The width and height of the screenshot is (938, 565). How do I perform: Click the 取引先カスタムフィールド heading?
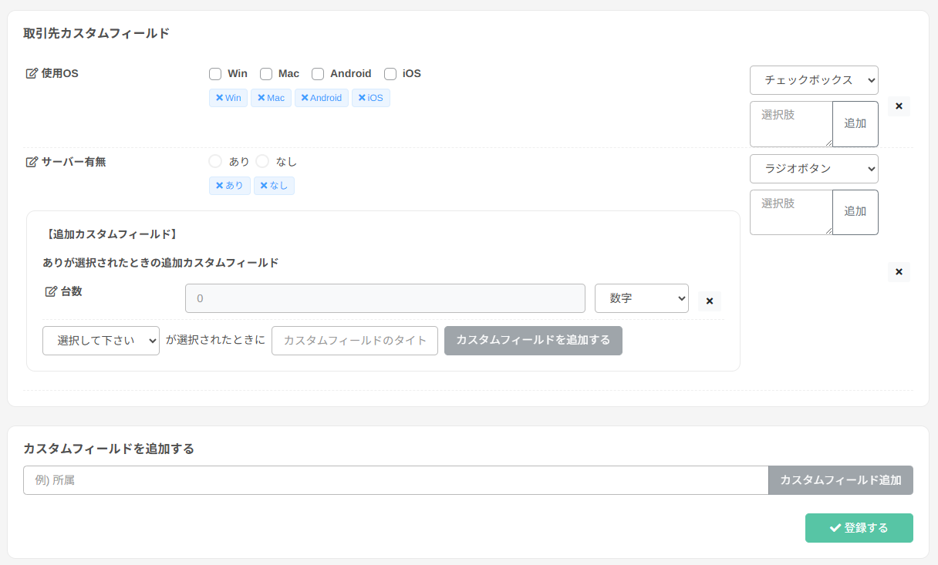[96, 33]
